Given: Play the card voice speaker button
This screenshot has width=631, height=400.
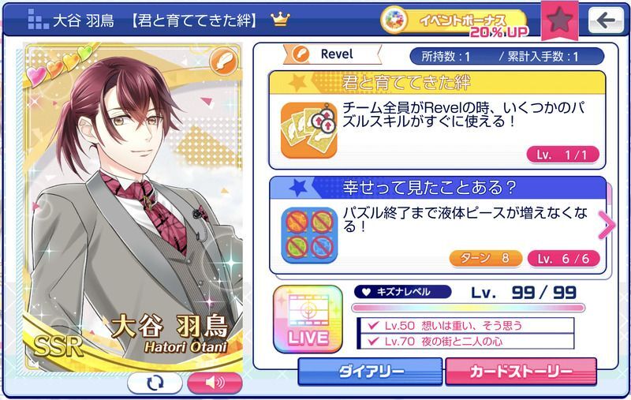Looking at the screenshot, I should (x=215, y=383).
